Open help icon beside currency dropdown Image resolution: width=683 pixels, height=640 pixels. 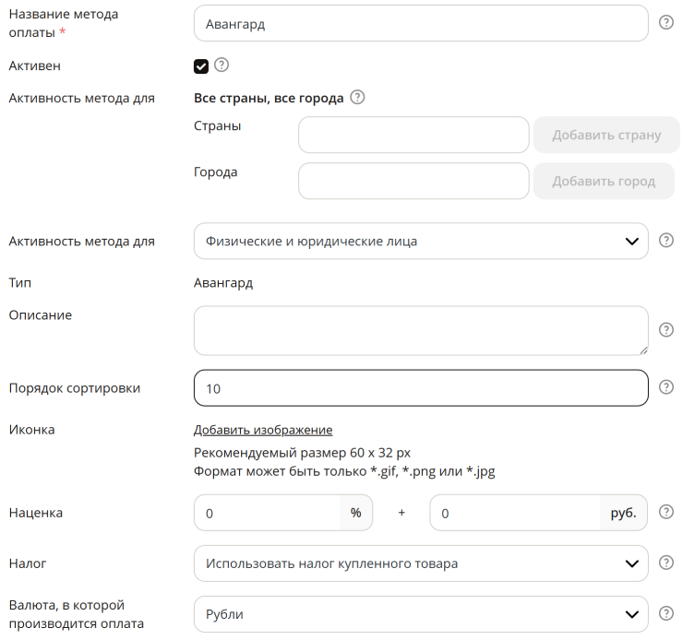tap(666, 613)
